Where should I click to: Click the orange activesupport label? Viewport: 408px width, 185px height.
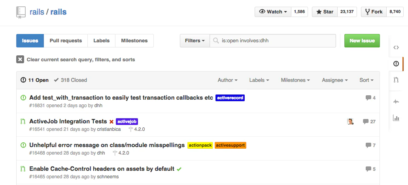tap(230, 145)
